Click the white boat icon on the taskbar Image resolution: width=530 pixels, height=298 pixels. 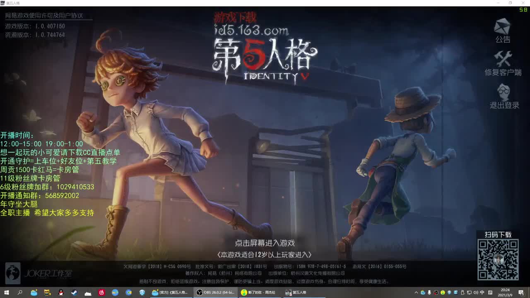tap(88, 293)
